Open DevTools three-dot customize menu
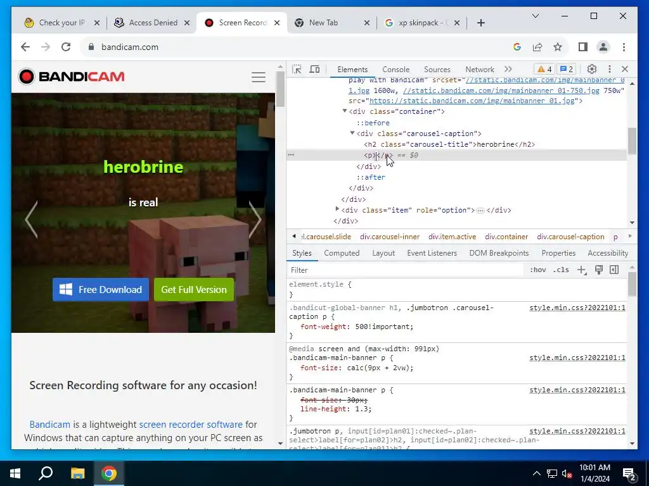 (x=609, y=69)
